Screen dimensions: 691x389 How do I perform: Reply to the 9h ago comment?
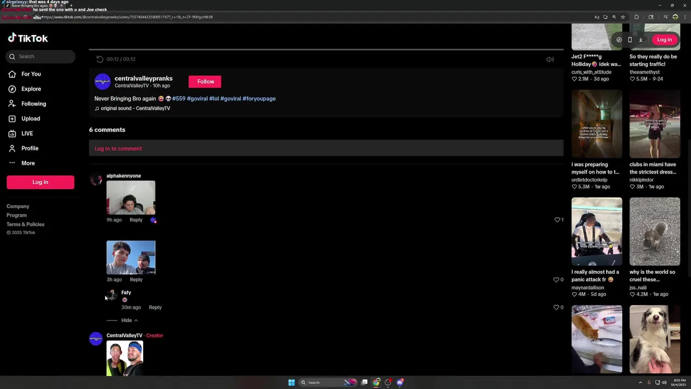(136, 220)
